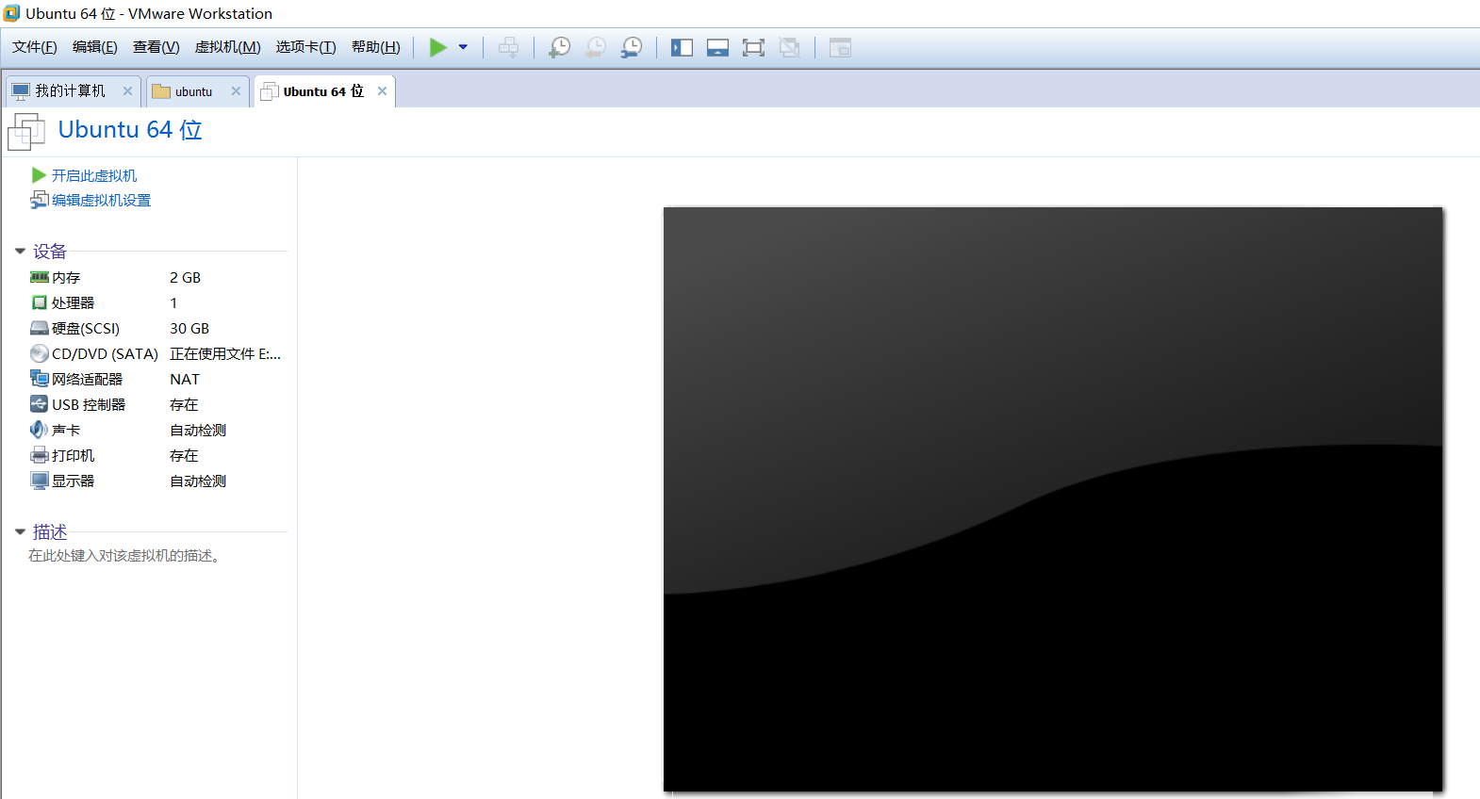The image size is (1480, 799).
Task: Toggle the thumbnail bar view icon
Action: pyautogui.click(x=717, y=47)
